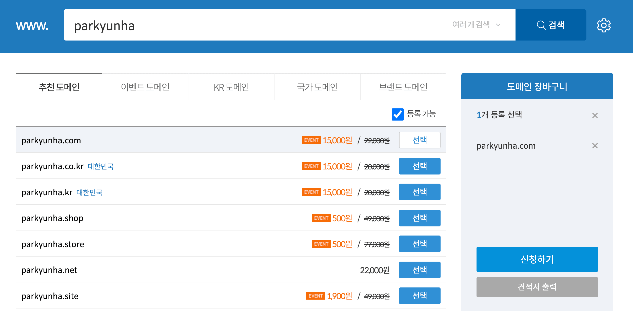Select the parkyunha.co.kr domain
633x311 pixels.
[420, 166]
